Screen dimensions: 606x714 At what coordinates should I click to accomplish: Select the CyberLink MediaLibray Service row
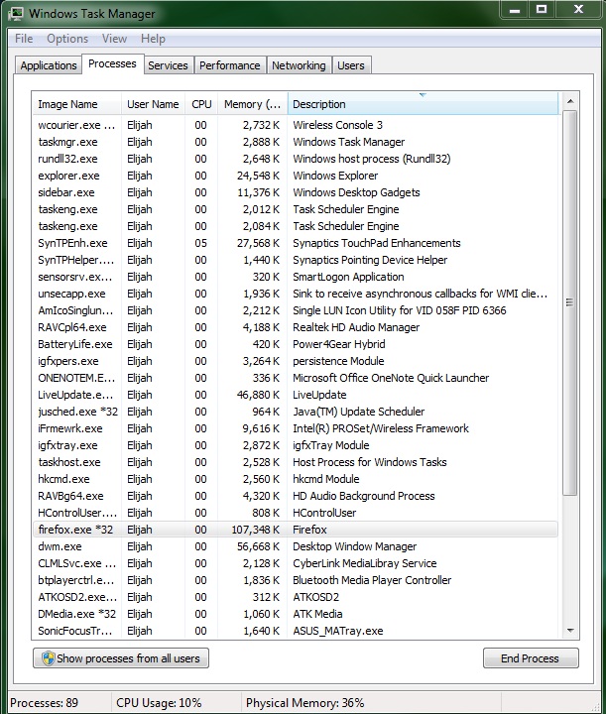(295, 563)
